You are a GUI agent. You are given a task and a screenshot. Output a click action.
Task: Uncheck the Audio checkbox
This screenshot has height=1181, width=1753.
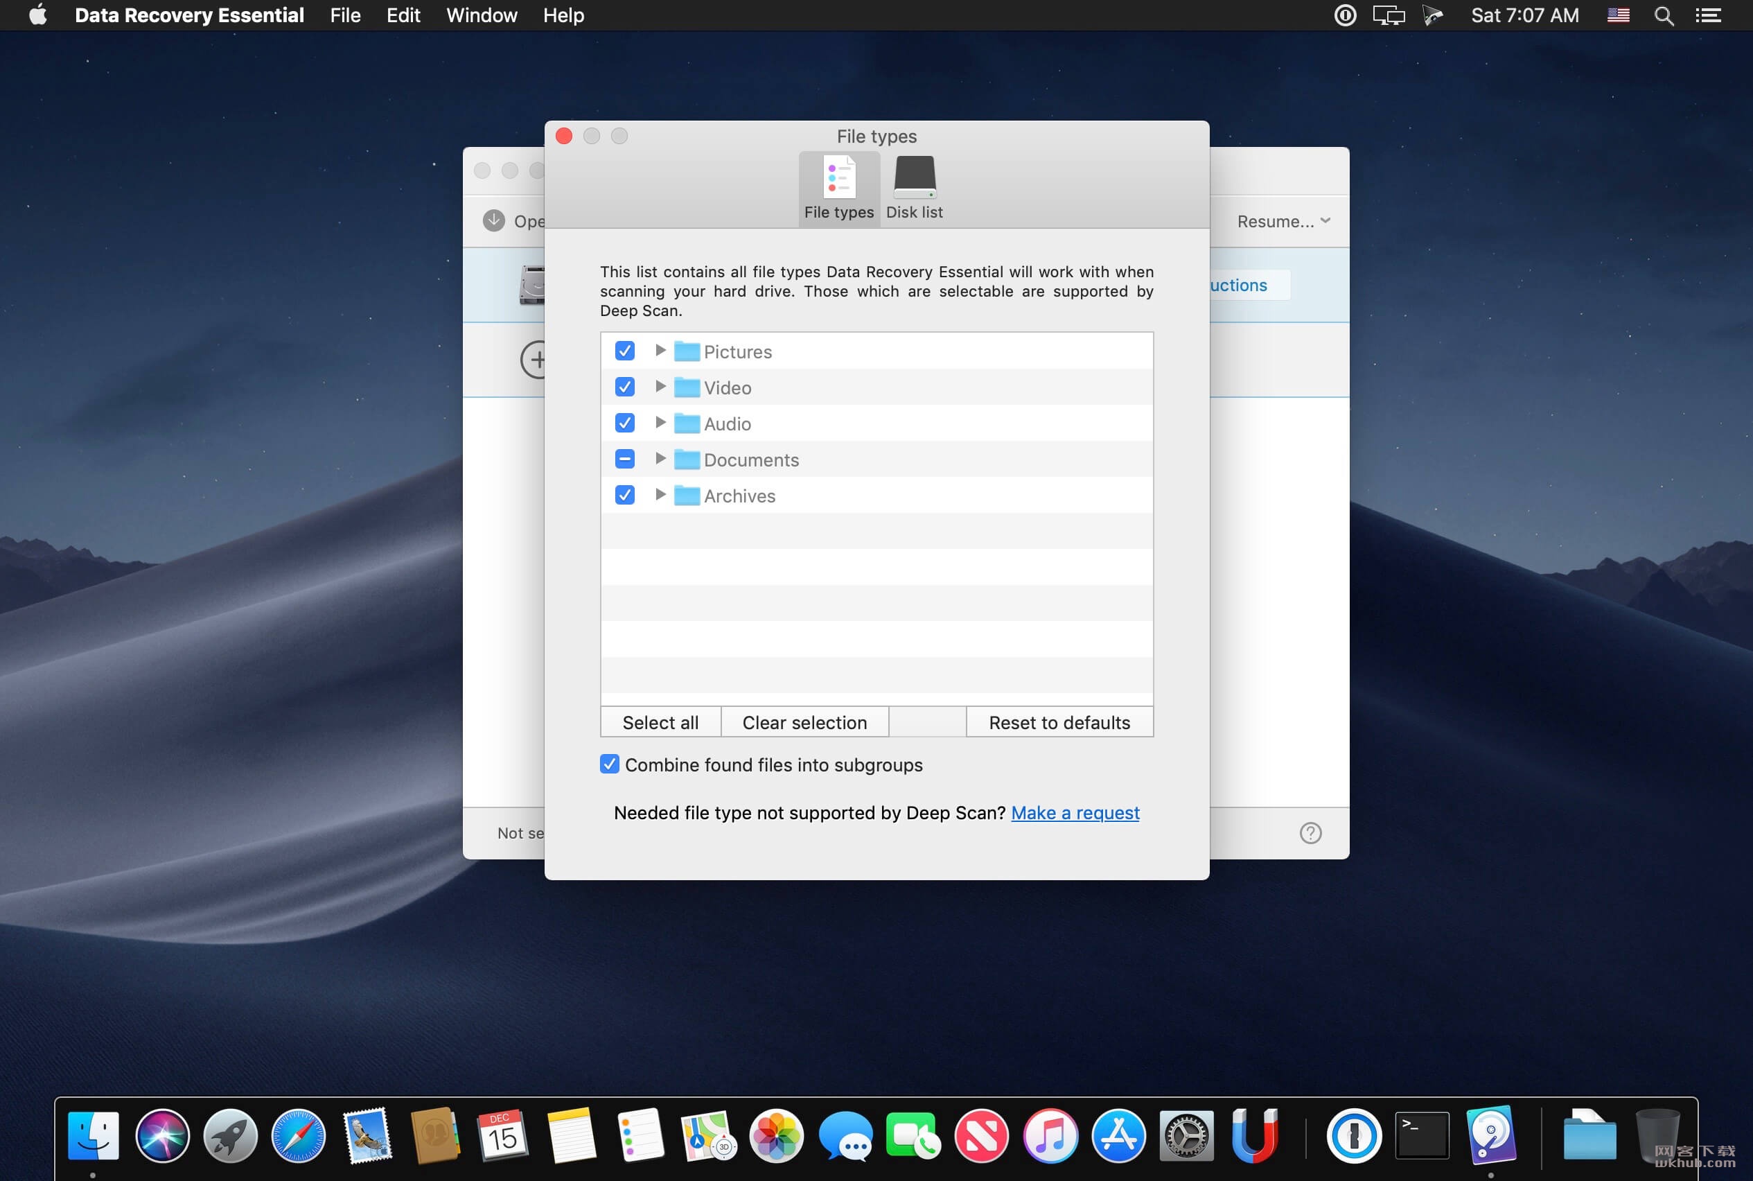(x=624, y=423)
